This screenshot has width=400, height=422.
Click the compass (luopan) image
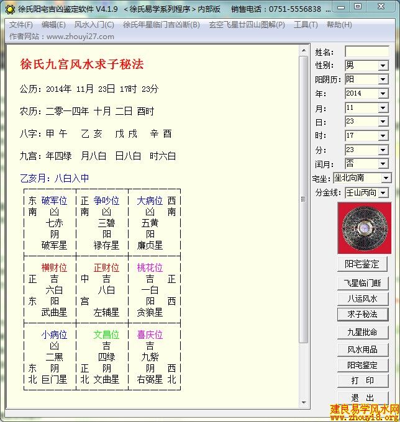(x=365, y=228)
